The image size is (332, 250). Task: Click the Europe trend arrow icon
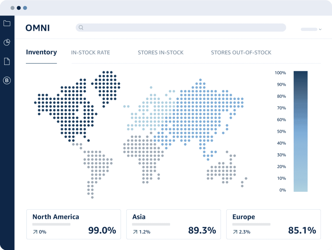tap(235, 232)
